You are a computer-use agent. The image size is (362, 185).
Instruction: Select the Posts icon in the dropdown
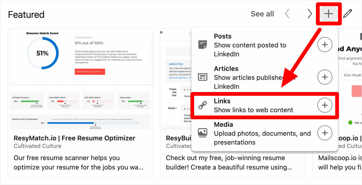[202, 44]
